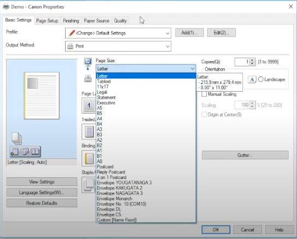Increase the Scaling spinner value
This screenshot has width=297, height=239.
click(252, 103)
